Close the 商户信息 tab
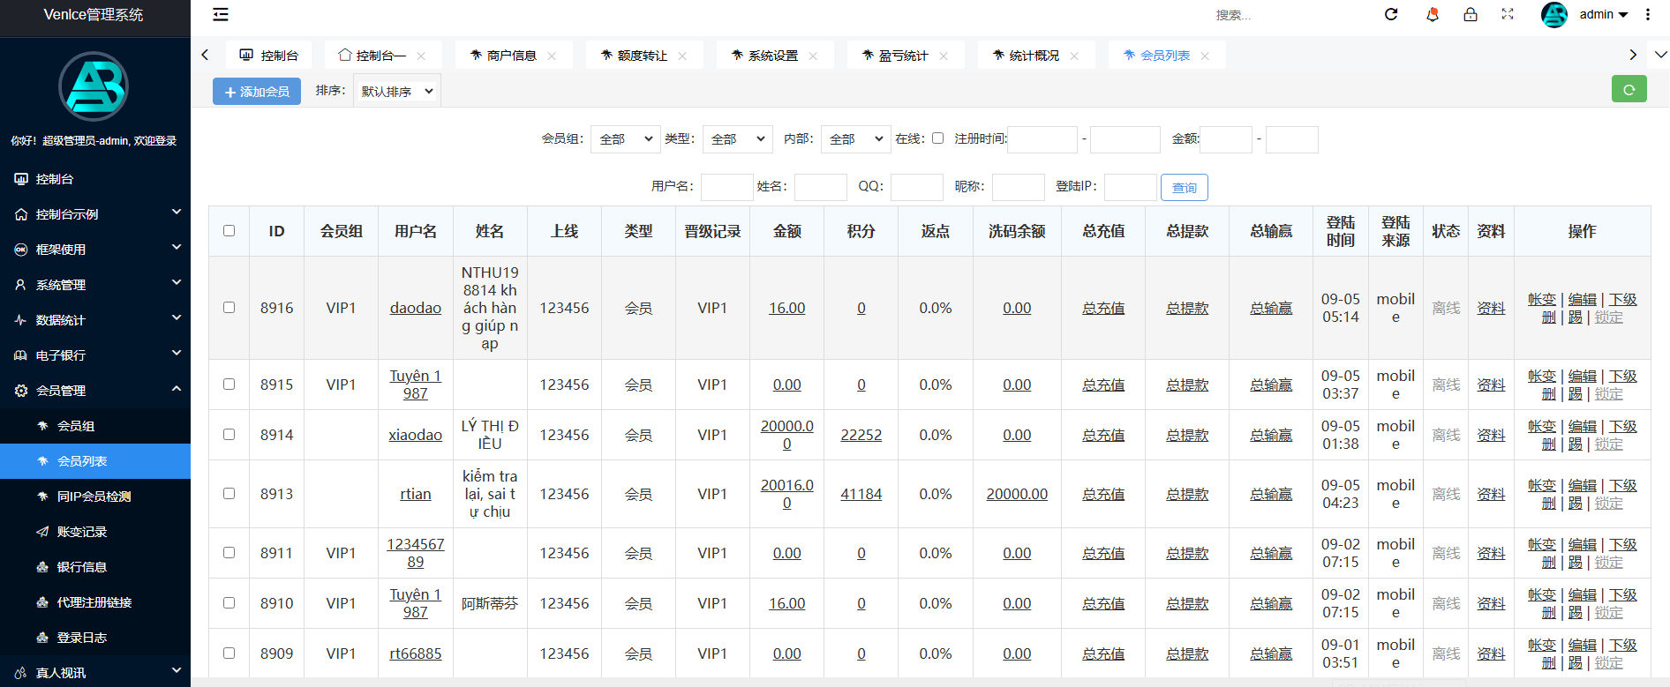Image resolution: width=1670 pixels, height=687 pixels. click(x=552, y=56)
